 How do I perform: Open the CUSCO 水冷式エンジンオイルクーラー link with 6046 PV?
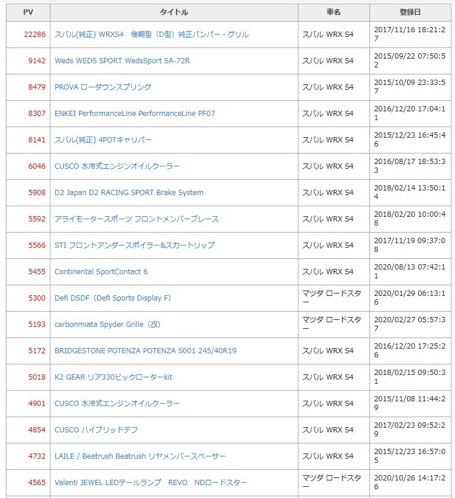(x=117, y=166)
